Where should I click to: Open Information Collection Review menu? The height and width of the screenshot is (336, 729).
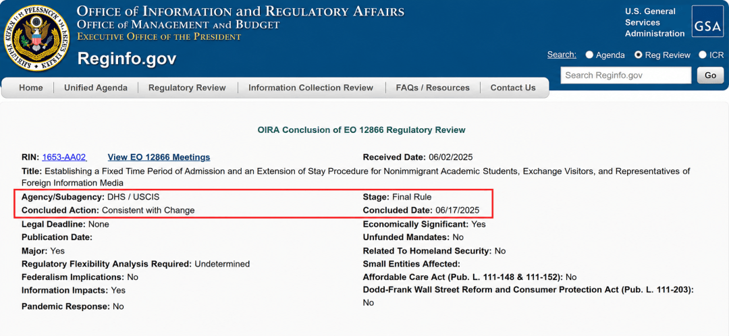pyautogui.click(x=311, y=88)
